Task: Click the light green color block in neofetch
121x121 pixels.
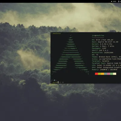Action: [112, 74]
